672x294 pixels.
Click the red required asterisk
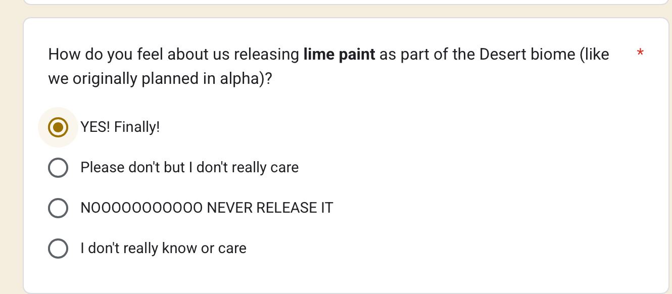point(640,53)
